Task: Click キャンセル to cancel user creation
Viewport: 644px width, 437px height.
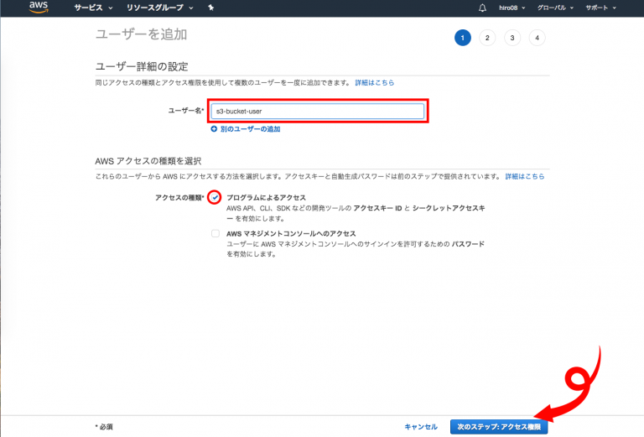Action: [421, 427]
